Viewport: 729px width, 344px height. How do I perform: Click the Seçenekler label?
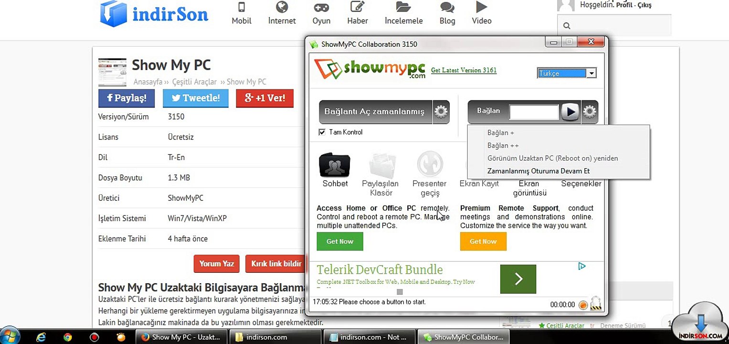[581, 183]
